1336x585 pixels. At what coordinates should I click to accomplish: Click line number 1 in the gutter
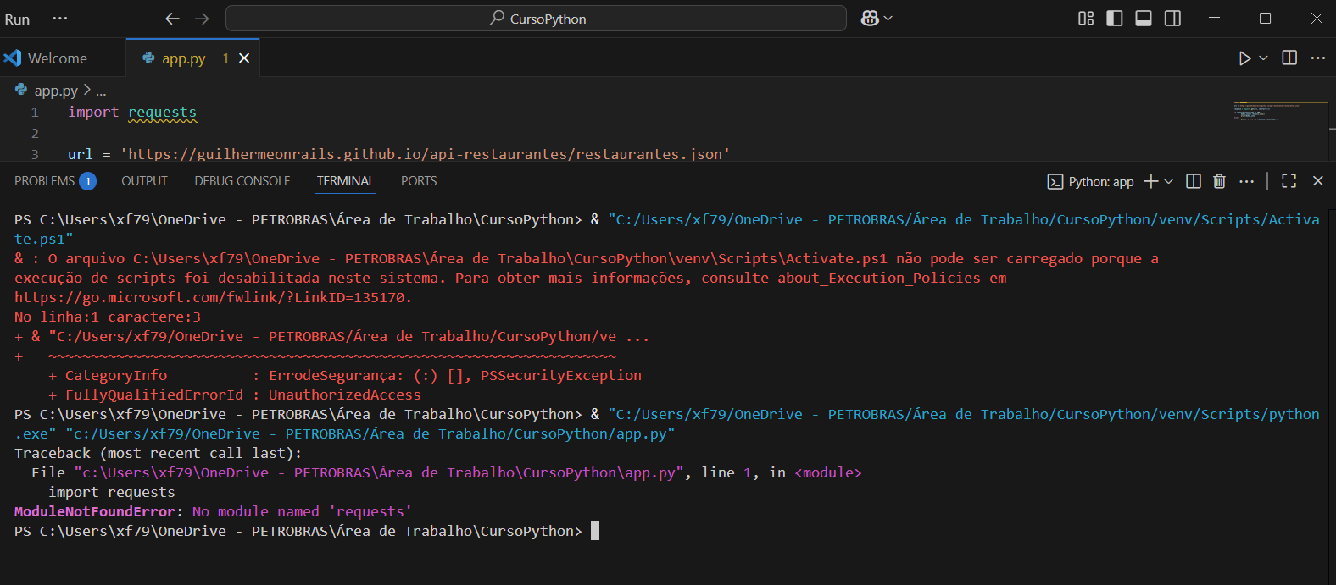click(x=35, y=112)
